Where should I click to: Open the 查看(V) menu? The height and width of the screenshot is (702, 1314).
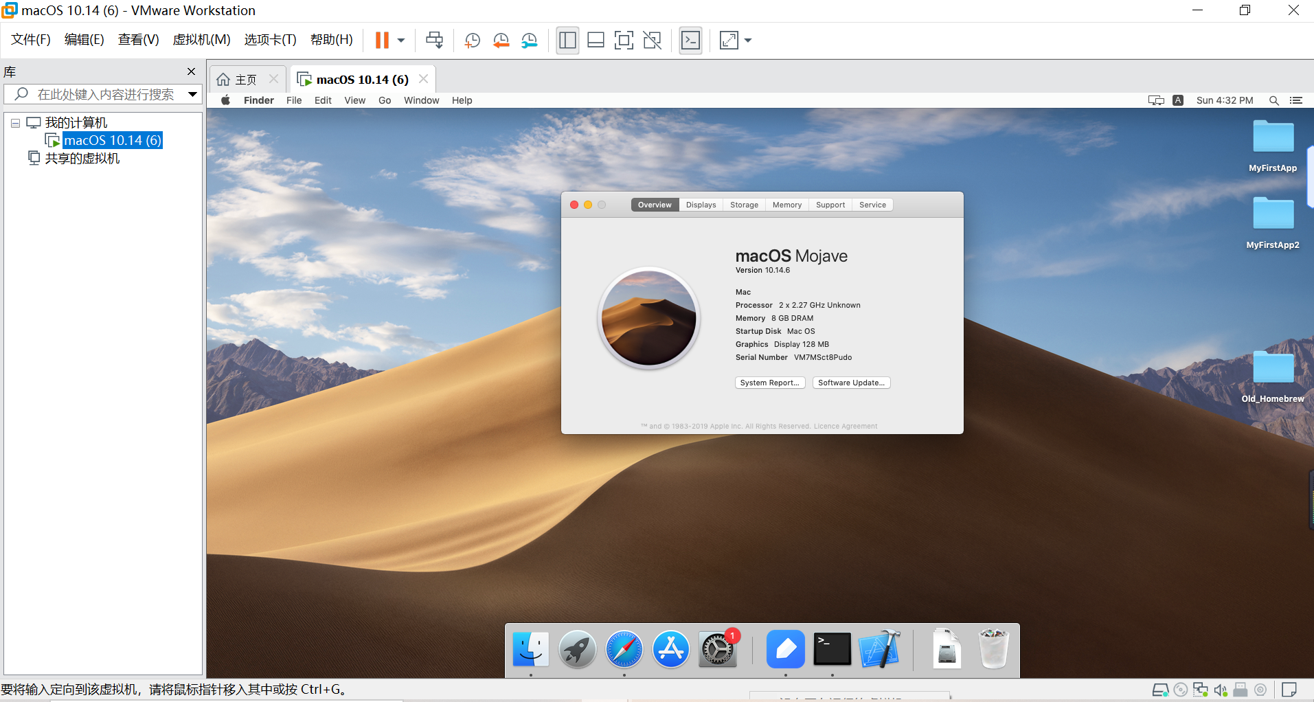coord(138,40)
